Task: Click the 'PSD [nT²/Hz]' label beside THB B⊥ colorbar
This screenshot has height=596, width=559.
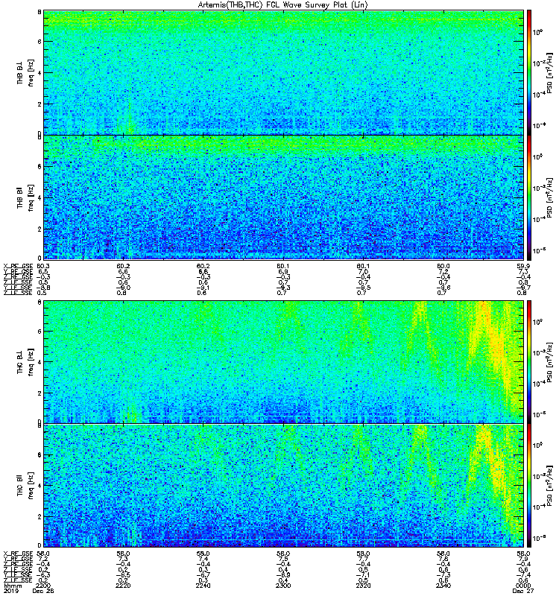Action: click(x=549, y=72)
